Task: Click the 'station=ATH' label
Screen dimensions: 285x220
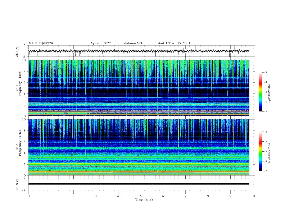Action: 134,43
